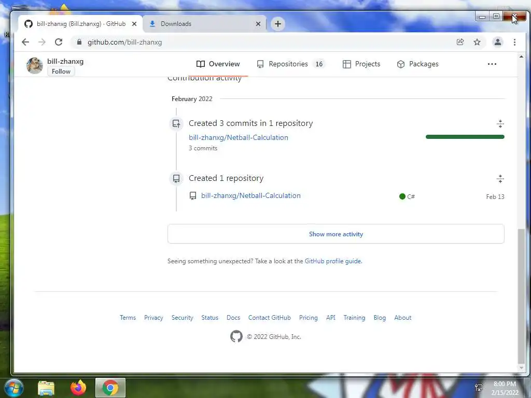This screenshot has width=531, height=398.
Task: Click the green commits progress bar
Action: [x=465, y=137]
